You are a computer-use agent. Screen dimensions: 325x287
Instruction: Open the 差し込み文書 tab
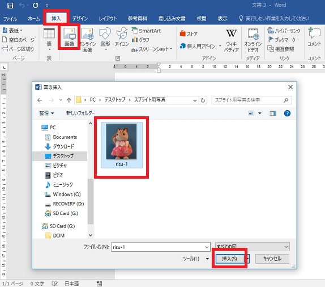pyautogui.click(x=172, y=19)
